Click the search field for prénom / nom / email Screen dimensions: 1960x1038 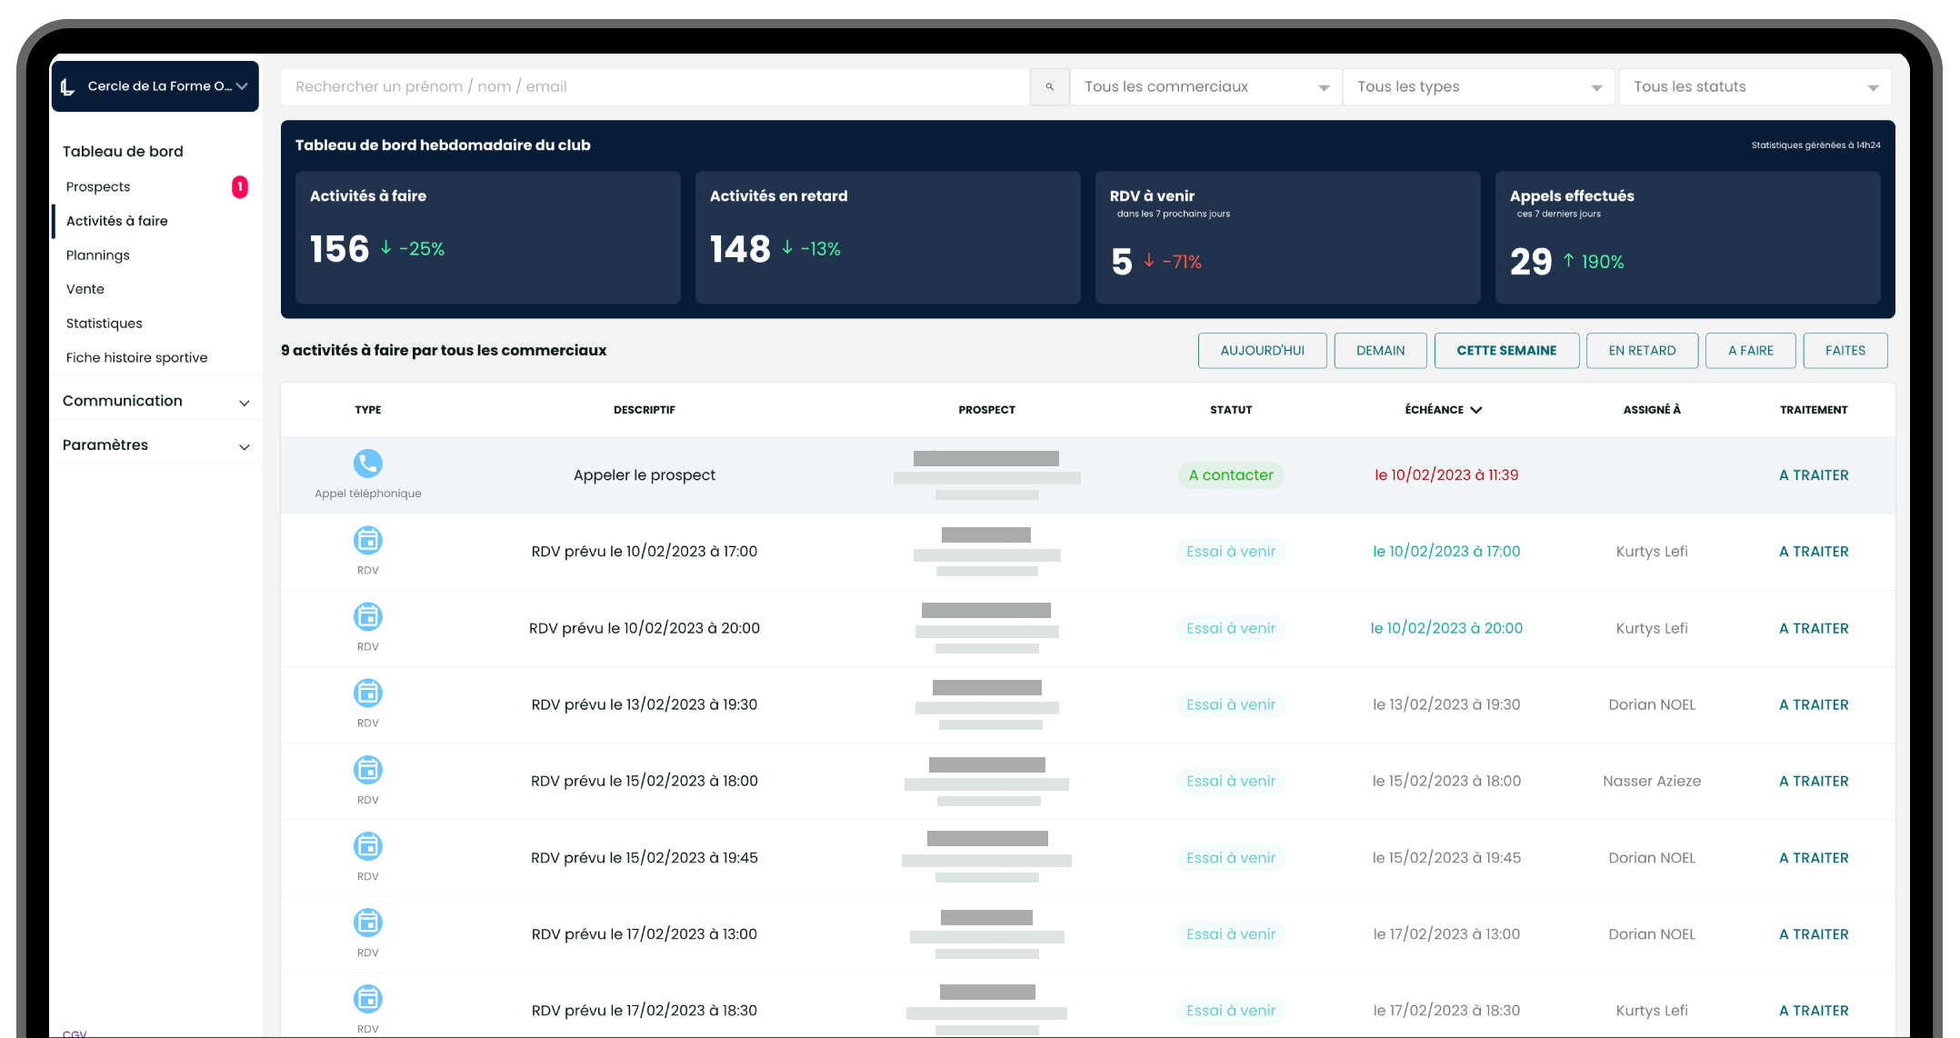click(655, 86)
